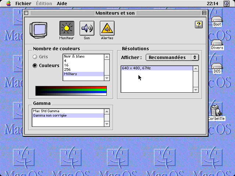Viewport: 235px width, 176px height.
Task: Open the Édition menu
Action: 44,3
